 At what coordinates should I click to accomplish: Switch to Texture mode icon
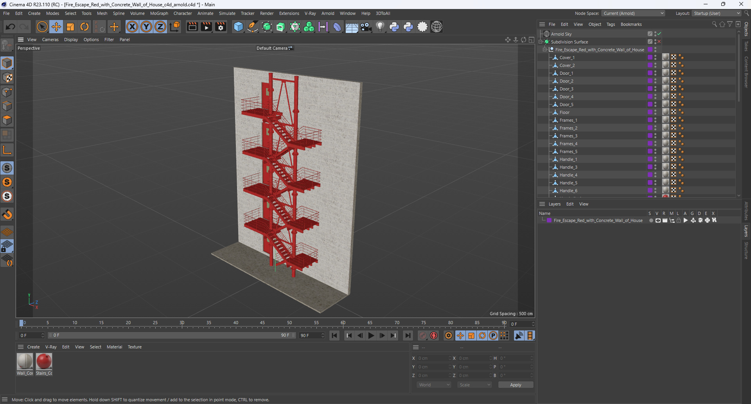[x=7, y=78]
